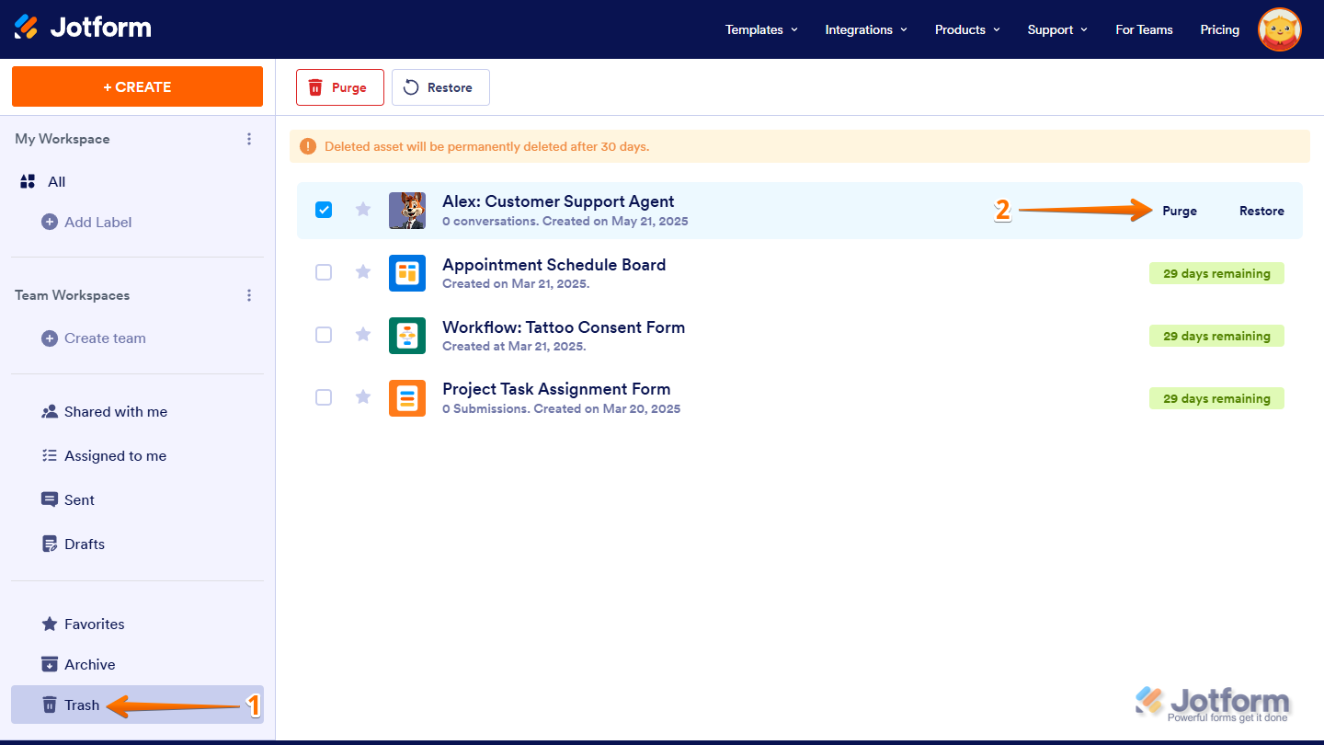
Task: Click the orange CREATE button
Action: click(137, 86)
